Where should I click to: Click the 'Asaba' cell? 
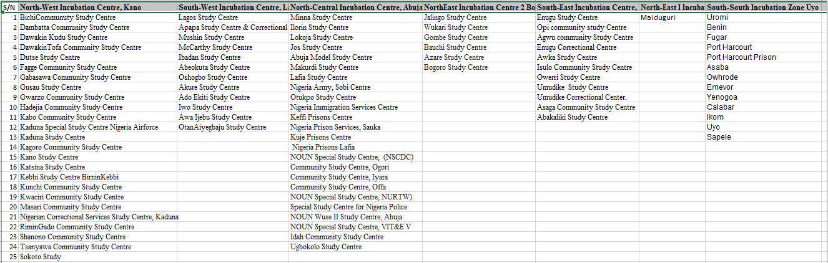[762, 67]
